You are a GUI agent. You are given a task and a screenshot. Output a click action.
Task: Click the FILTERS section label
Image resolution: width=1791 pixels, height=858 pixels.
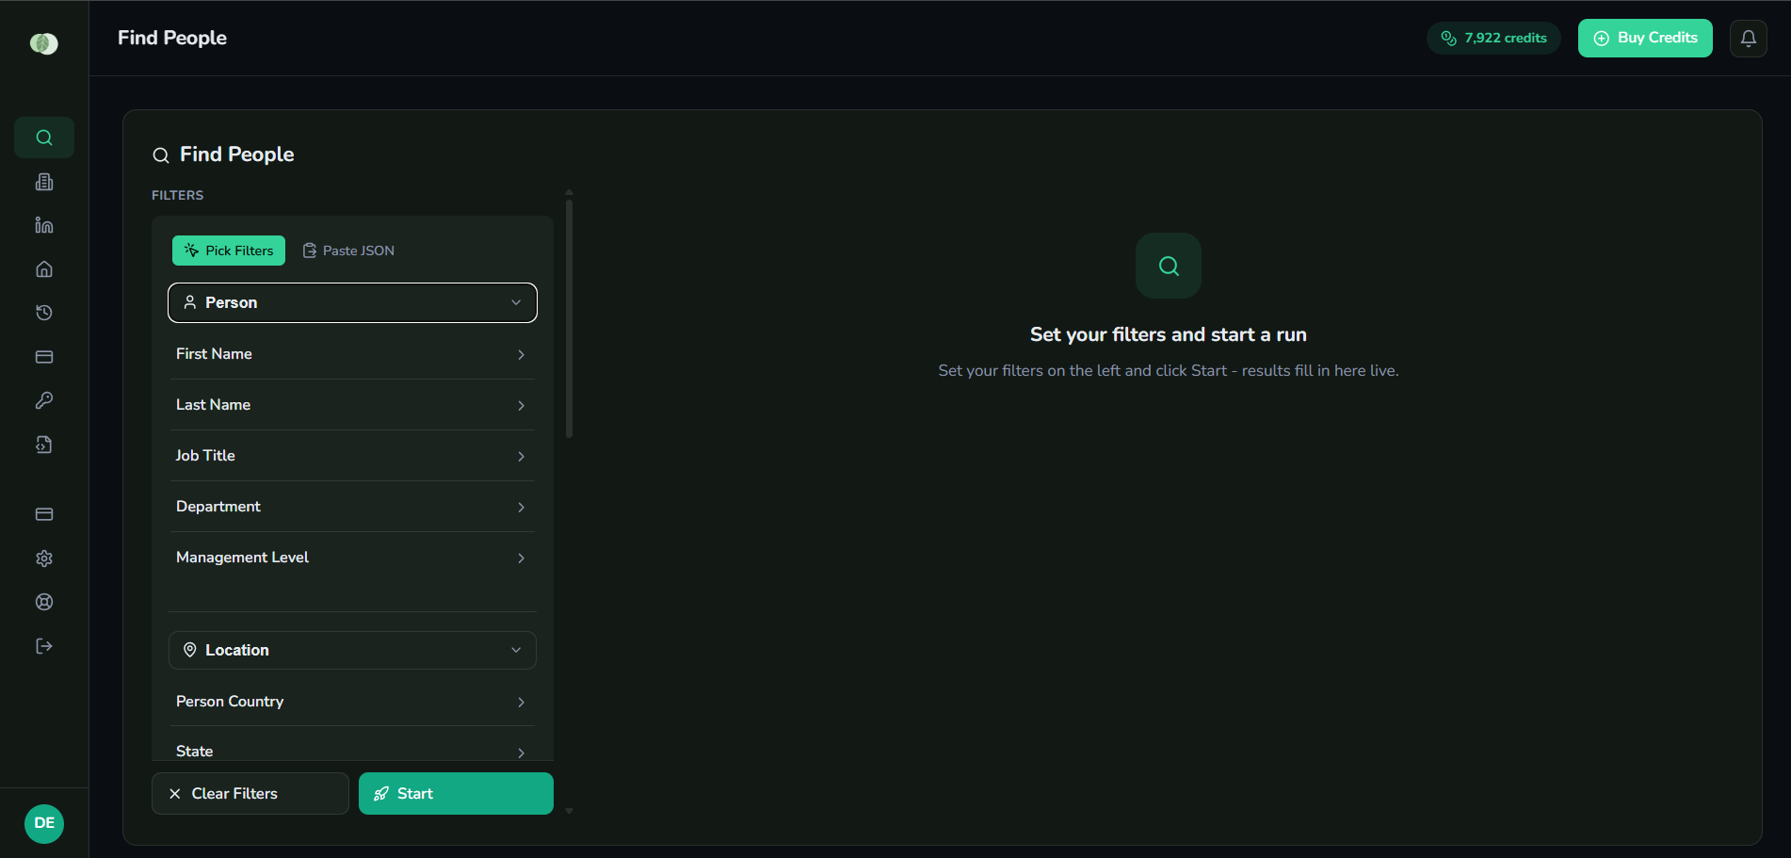[x=178, y=195]
